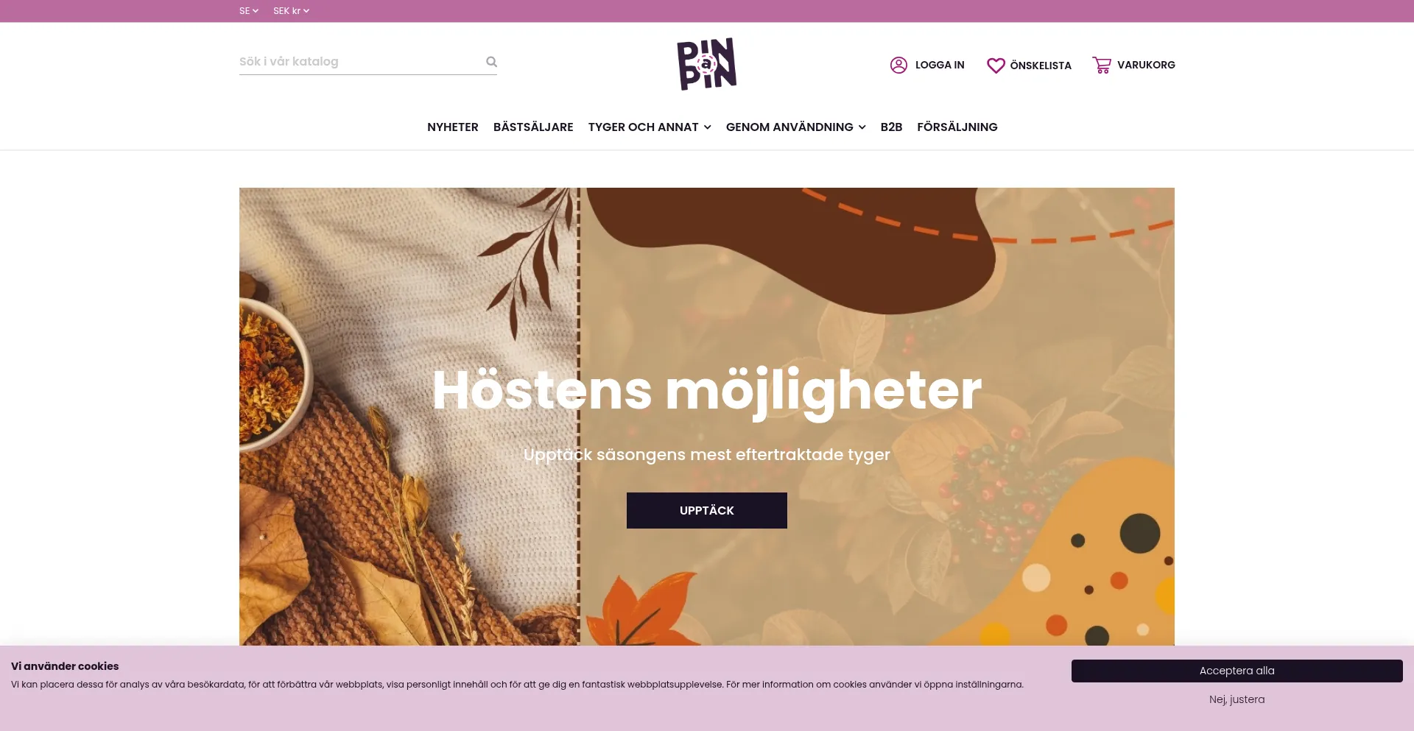Click the wishlist heart icon
Screen dimensions: 1414x731
(996, 66)
